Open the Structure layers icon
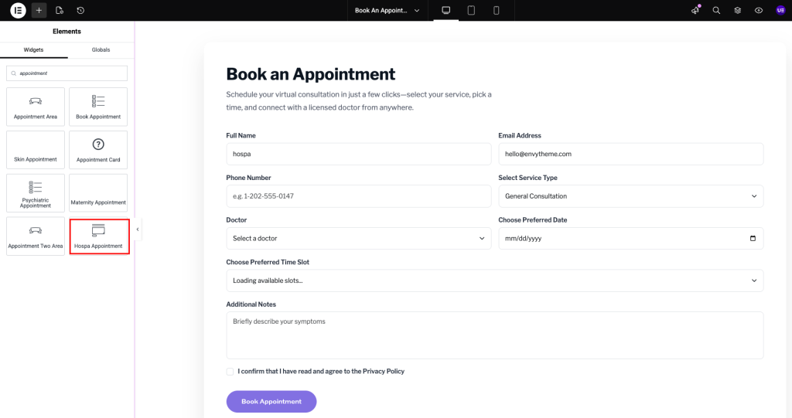The height and width of the screenshot is (418, 792). (x=737, y=10)
